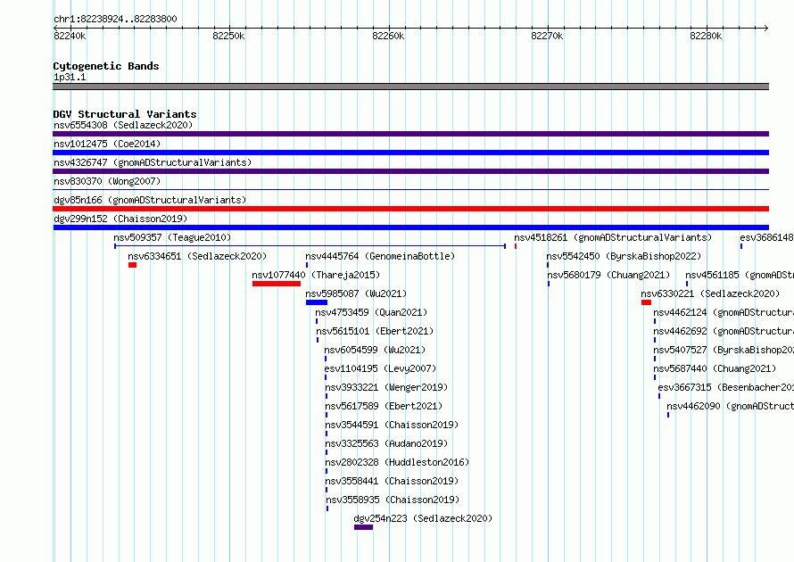Screen dimensions: 794x562
Task: Click the red bar under nsv6334651
Action: [x=133, y=265]
